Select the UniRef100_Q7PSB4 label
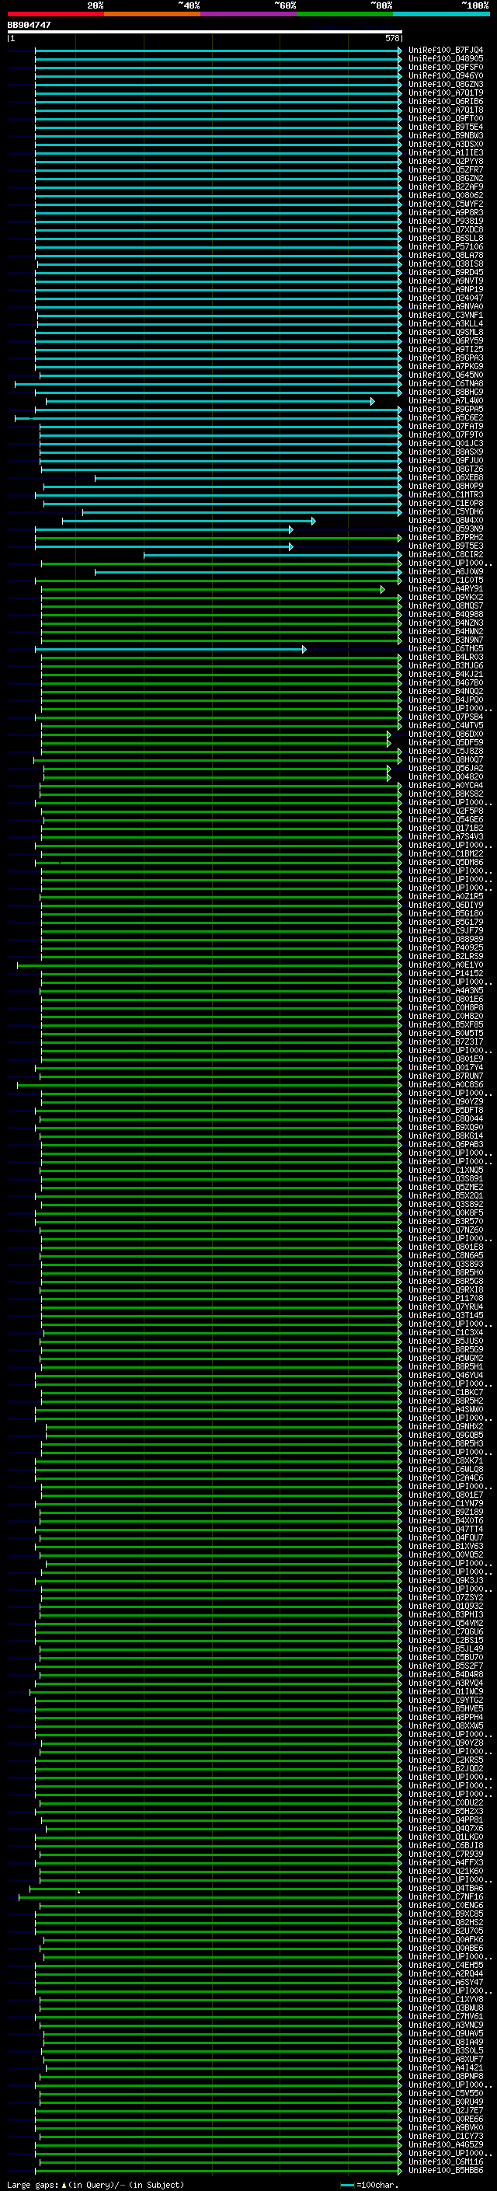The image size is (497, 2191). 446,717
